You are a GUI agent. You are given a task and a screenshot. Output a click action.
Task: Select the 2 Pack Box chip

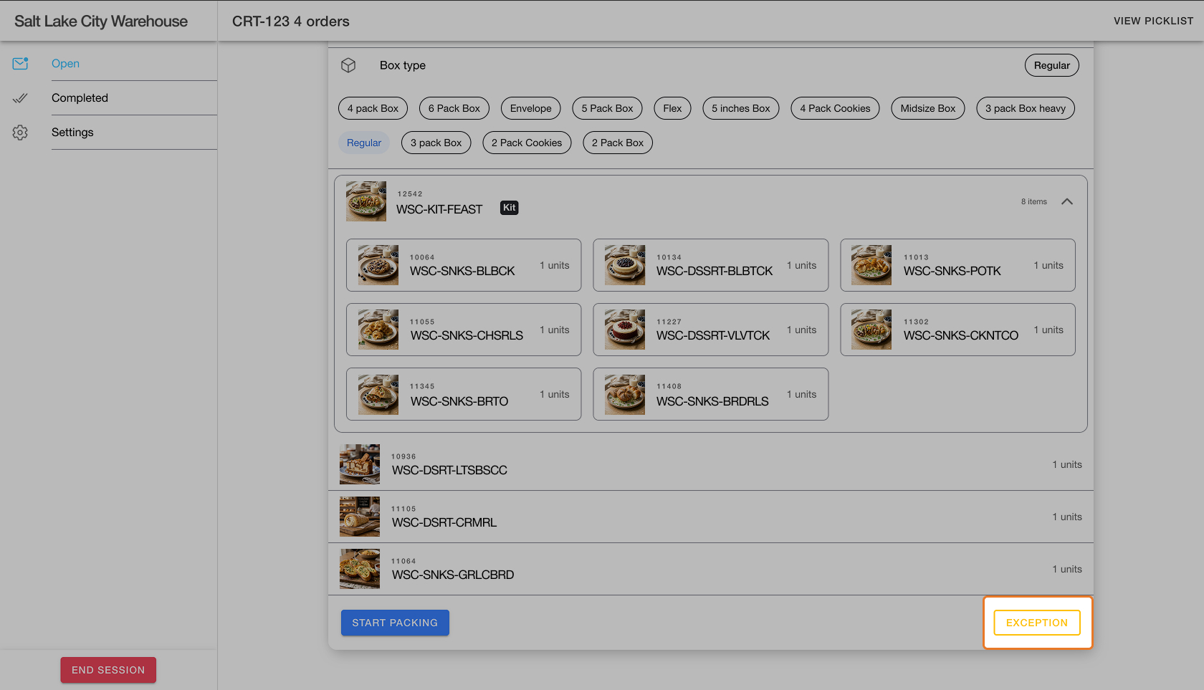pyautogui.click(x=618, y=143)
